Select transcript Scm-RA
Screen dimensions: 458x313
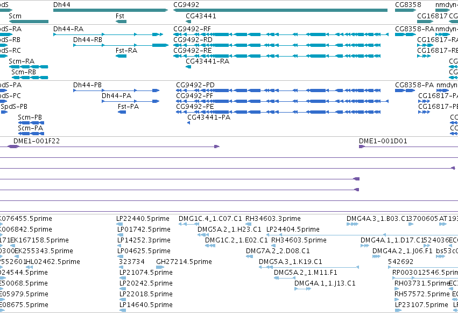[x=29, y=67]
